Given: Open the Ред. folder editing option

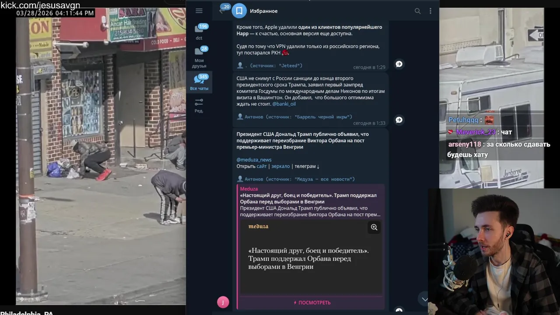Looking at the screenshot, I should click(x=199, y=105).
